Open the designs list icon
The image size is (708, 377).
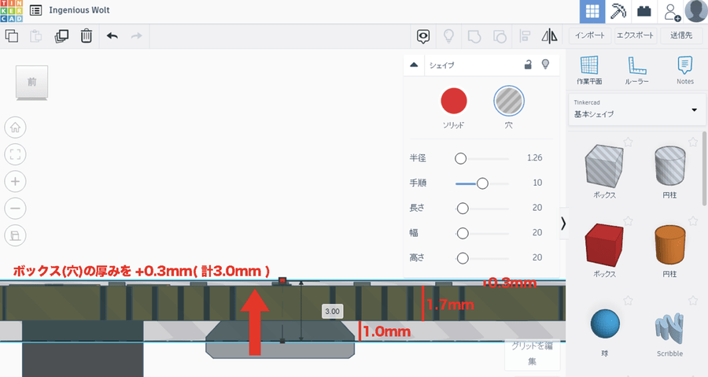[35, 10]
